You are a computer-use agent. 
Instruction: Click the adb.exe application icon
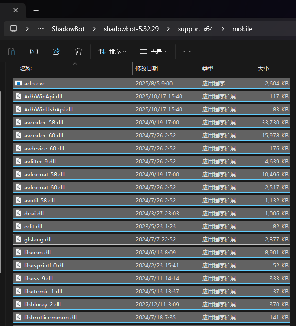19,84
